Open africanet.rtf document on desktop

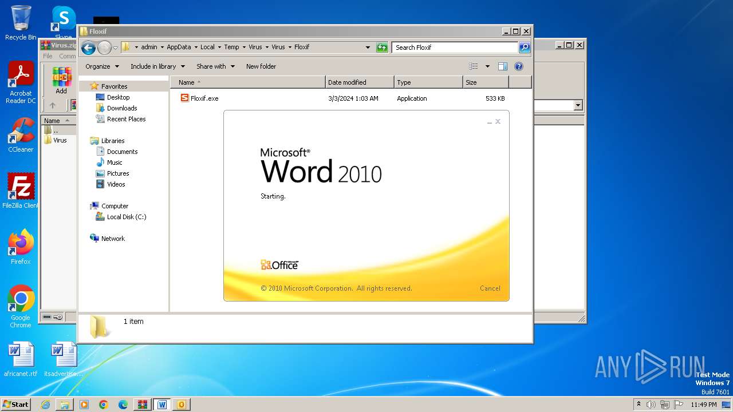pyautogui.click(x=21, y=360)
